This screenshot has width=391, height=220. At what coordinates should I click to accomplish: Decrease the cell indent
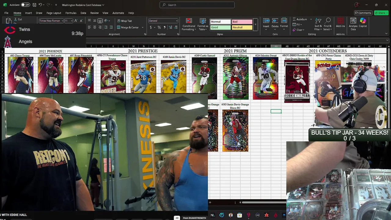point(106,27)
